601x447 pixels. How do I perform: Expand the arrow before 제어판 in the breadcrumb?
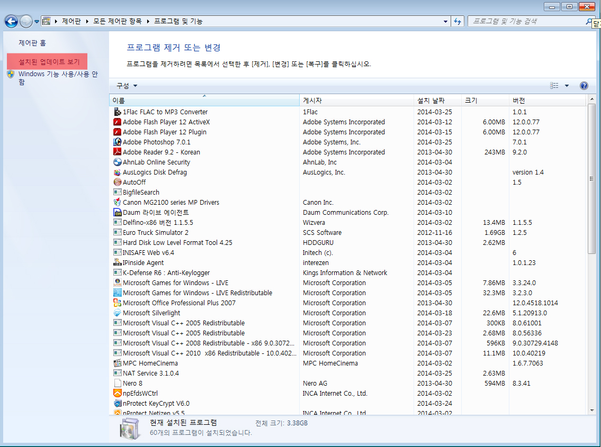(x=56, y=22)
